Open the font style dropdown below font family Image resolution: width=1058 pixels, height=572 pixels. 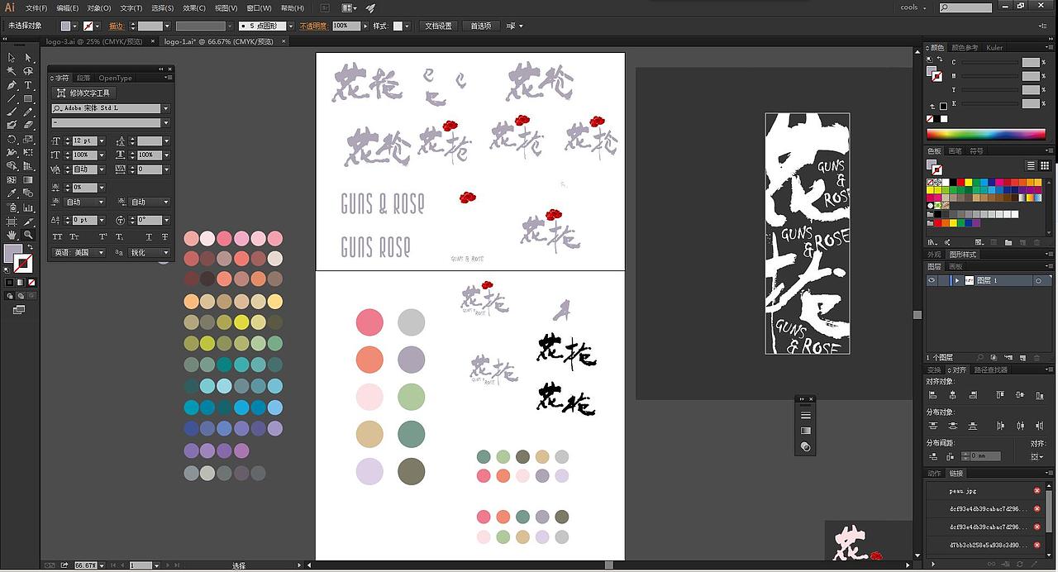(165, 123)
